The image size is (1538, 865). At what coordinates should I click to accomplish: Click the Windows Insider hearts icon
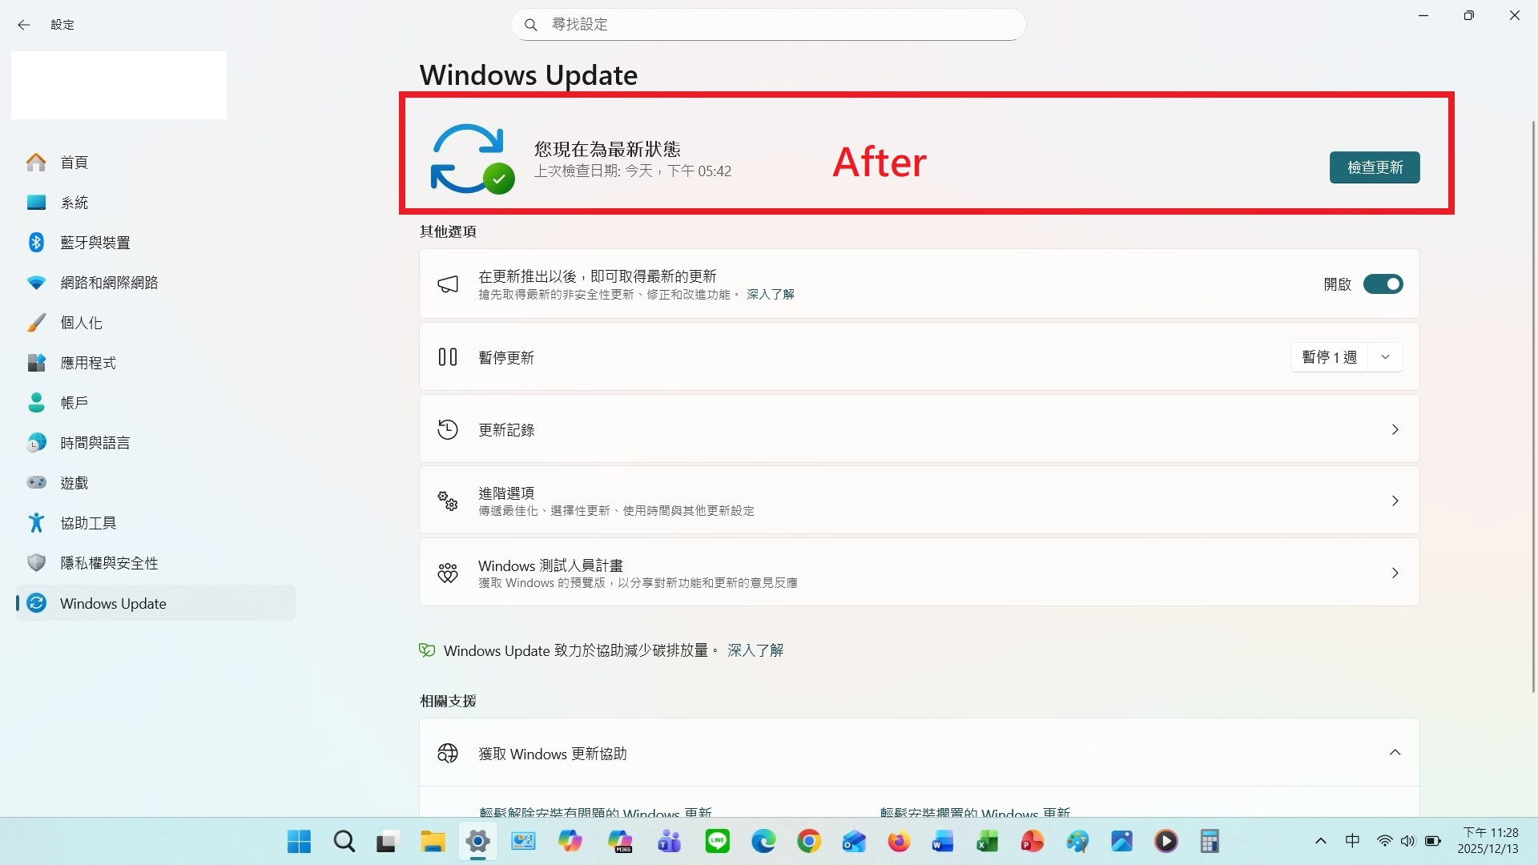pos(448,573)
